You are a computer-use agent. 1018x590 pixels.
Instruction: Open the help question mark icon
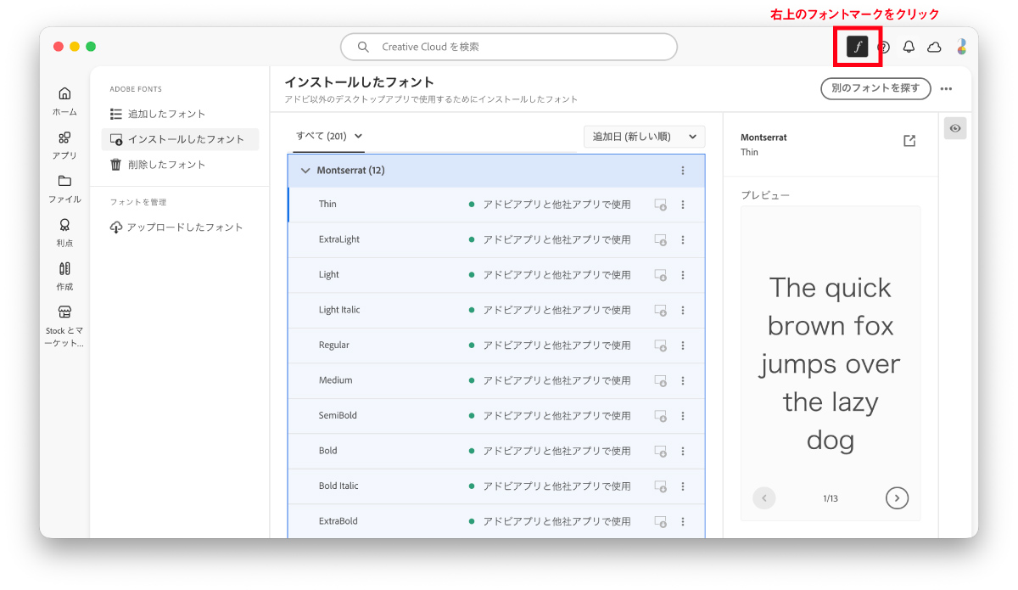[x=883, y=47]
